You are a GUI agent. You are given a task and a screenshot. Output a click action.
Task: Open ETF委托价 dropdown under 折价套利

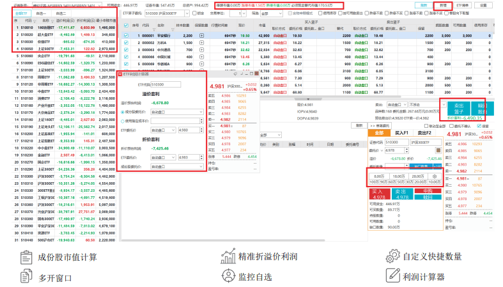coord(163,157)
